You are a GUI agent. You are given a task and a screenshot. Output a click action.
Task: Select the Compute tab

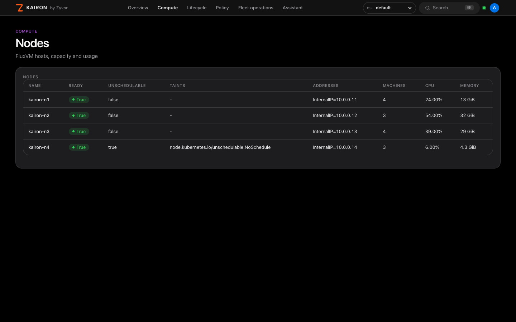168,8
